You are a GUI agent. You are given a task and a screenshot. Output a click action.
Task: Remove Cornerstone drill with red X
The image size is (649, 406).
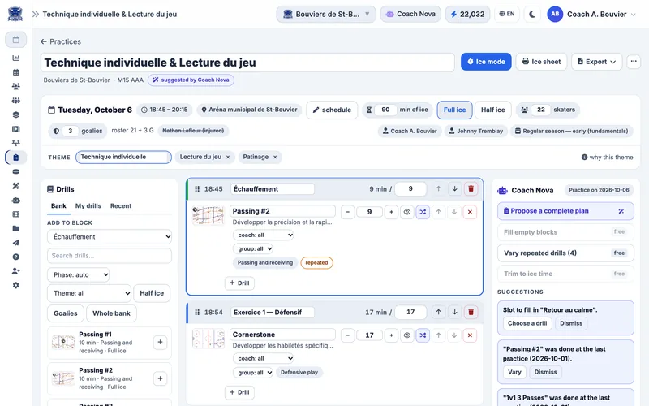tap(470, 335)
